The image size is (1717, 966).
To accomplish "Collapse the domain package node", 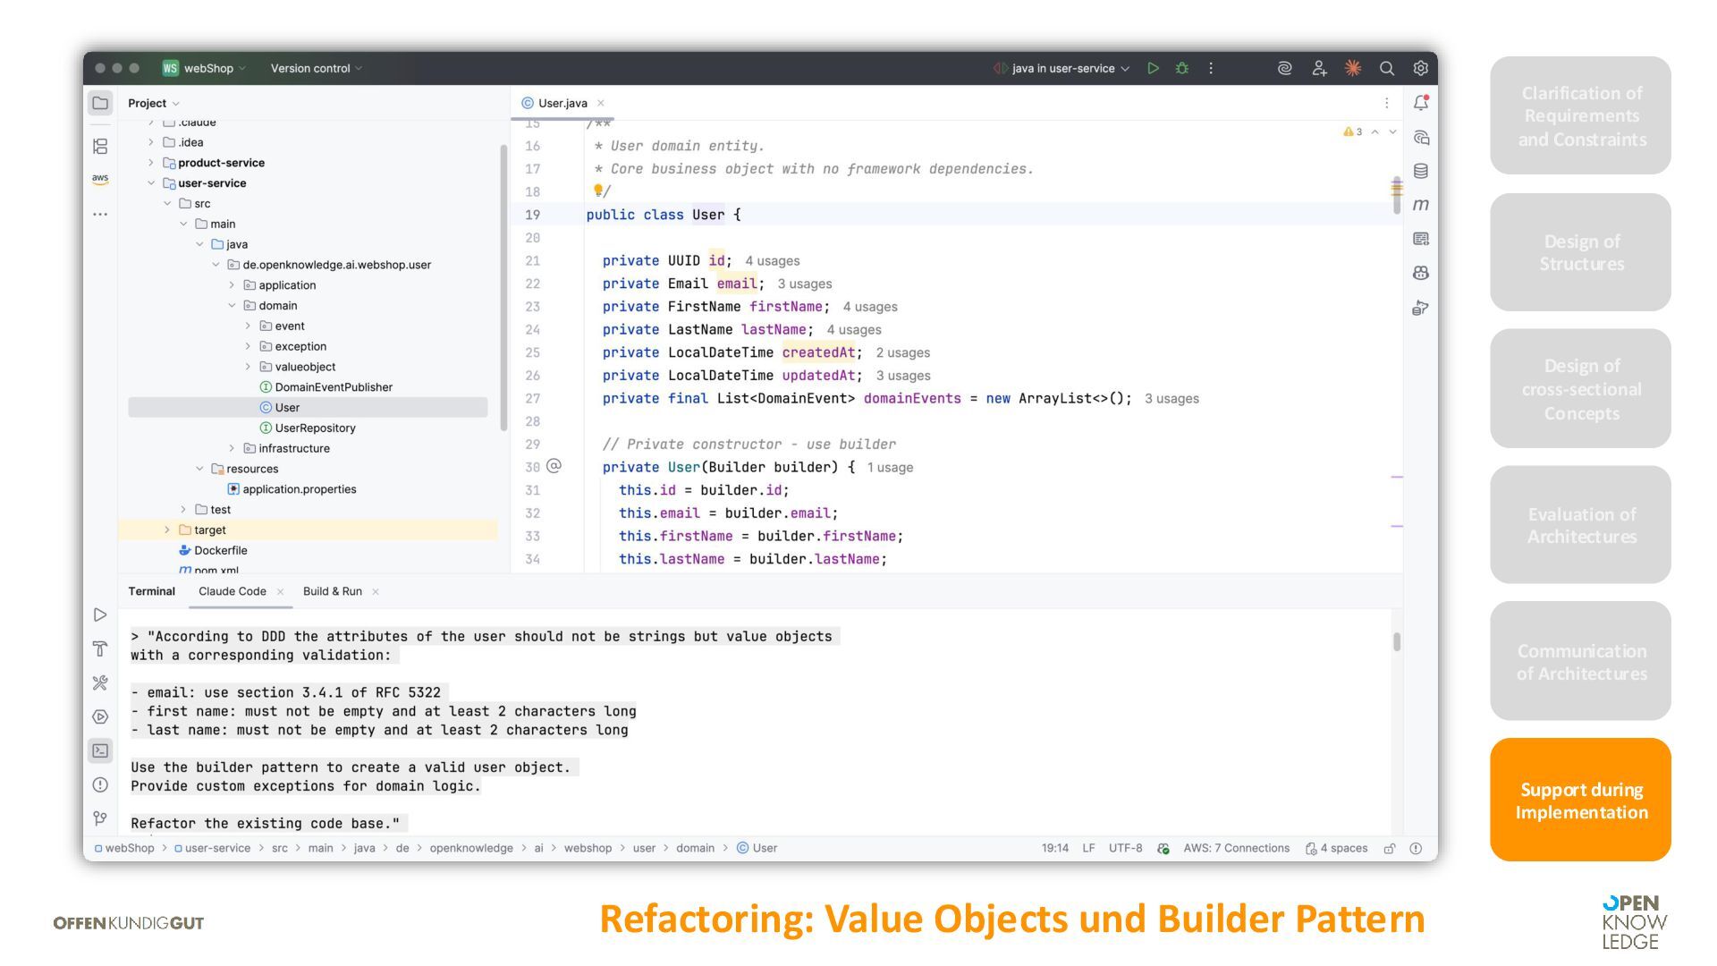I will (233, 306).
